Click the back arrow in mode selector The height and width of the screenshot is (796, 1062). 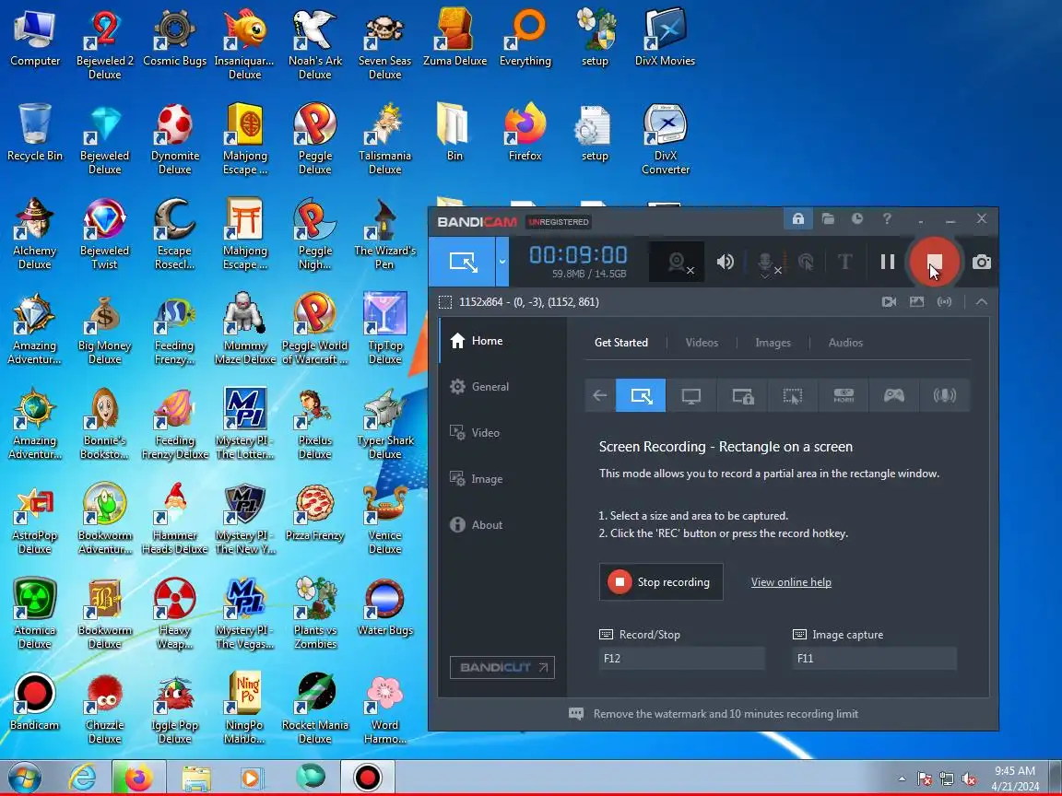(600, 395)
